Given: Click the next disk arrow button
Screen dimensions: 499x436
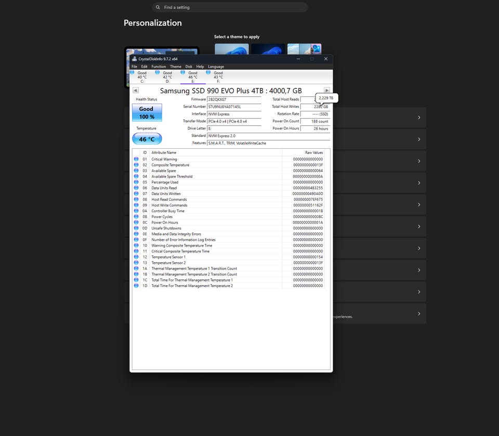Looking at the screenshot, I should coord(327,90).
